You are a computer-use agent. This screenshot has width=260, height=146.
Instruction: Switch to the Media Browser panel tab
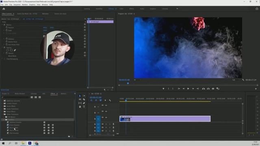[20, 94]
